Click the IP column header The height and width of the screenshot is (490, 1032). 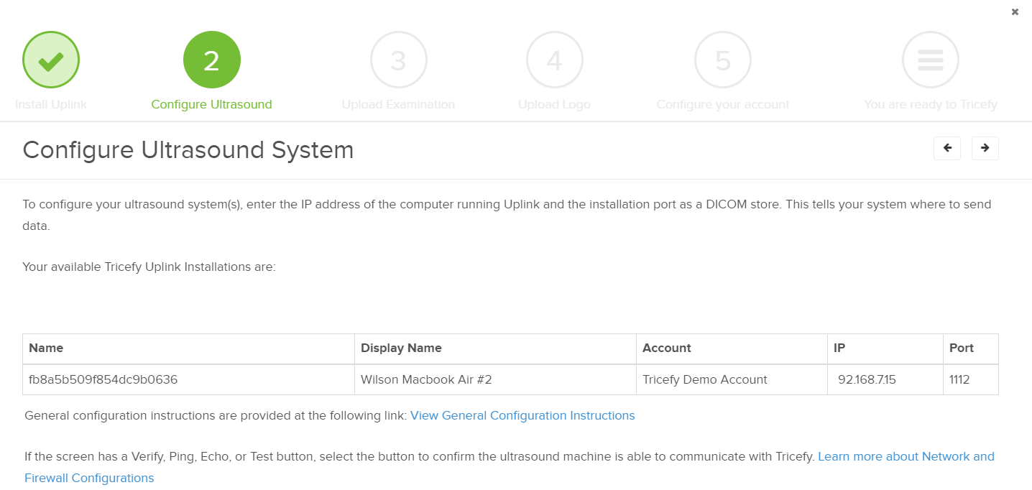click(885, 348)
